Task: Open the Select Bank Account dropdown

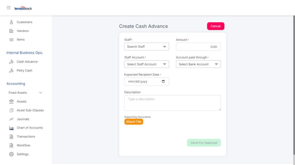Action: click(198, 64)
